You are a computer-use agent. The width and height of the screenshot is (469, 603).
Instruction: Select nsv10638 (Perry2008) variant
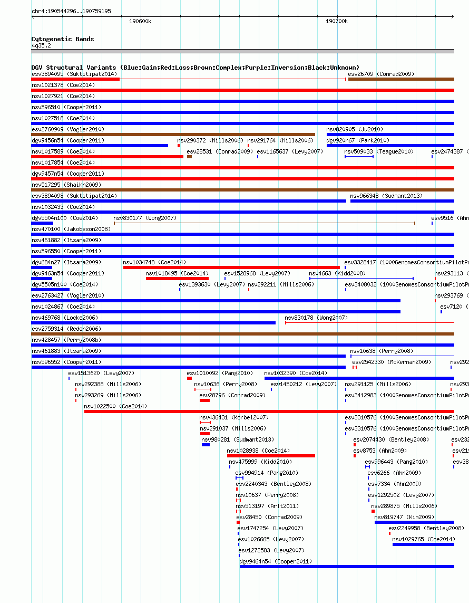[402, 356]
